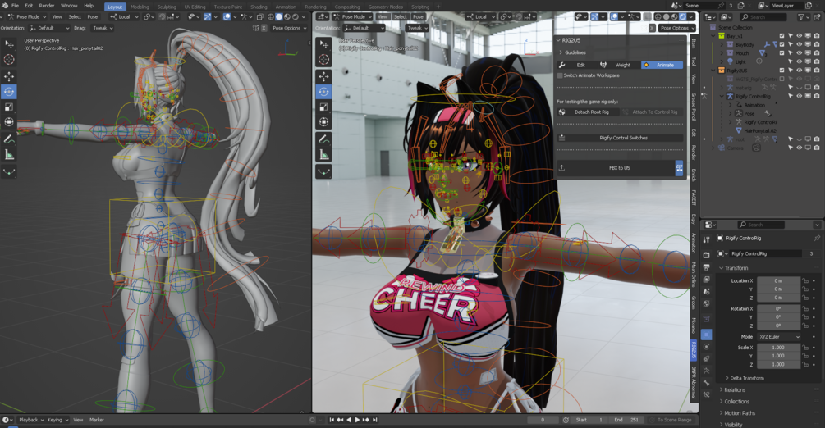Switch to Shading workspace tab
This screenshot has height=428, width=825.
click(259, 7)
